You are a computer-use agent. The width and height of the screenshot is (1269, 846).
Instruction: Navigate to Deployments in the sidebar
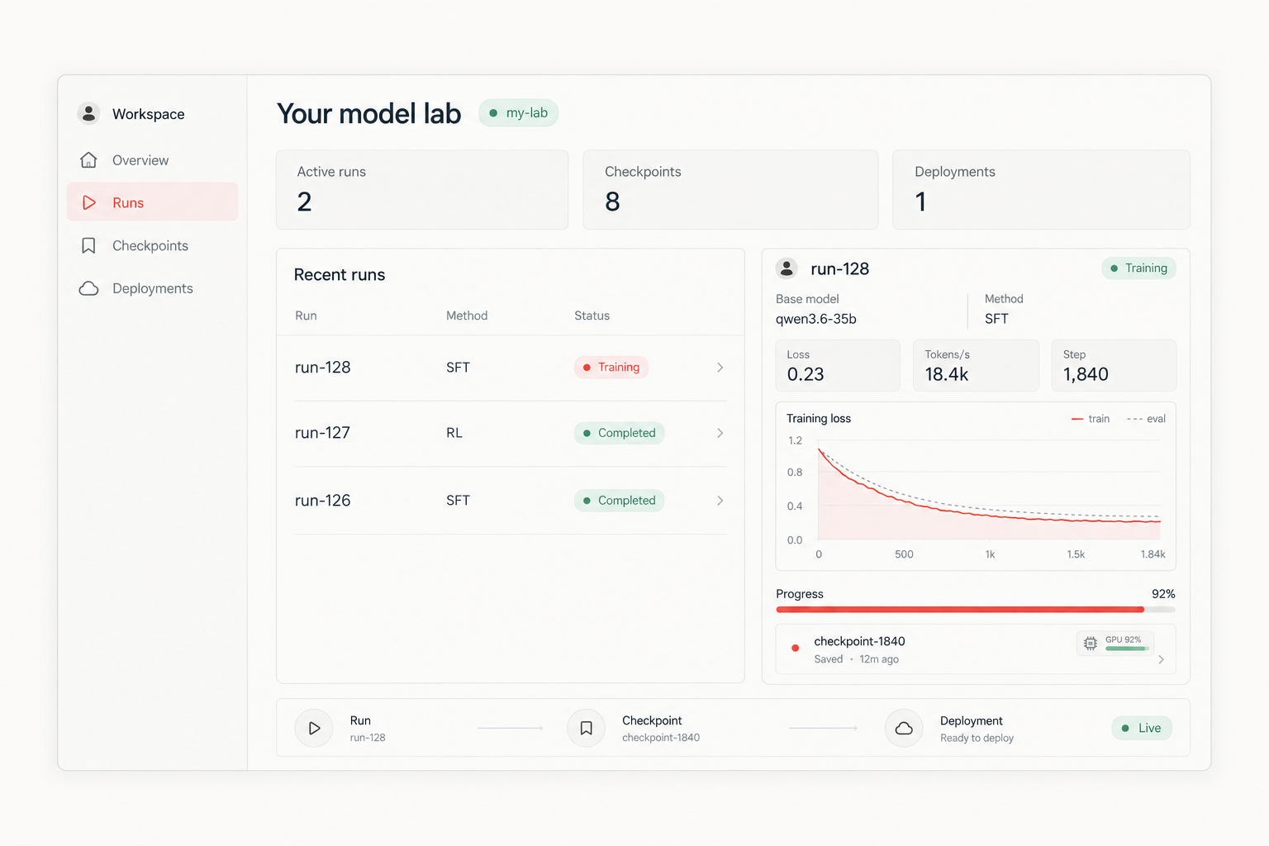pos(153,288)
